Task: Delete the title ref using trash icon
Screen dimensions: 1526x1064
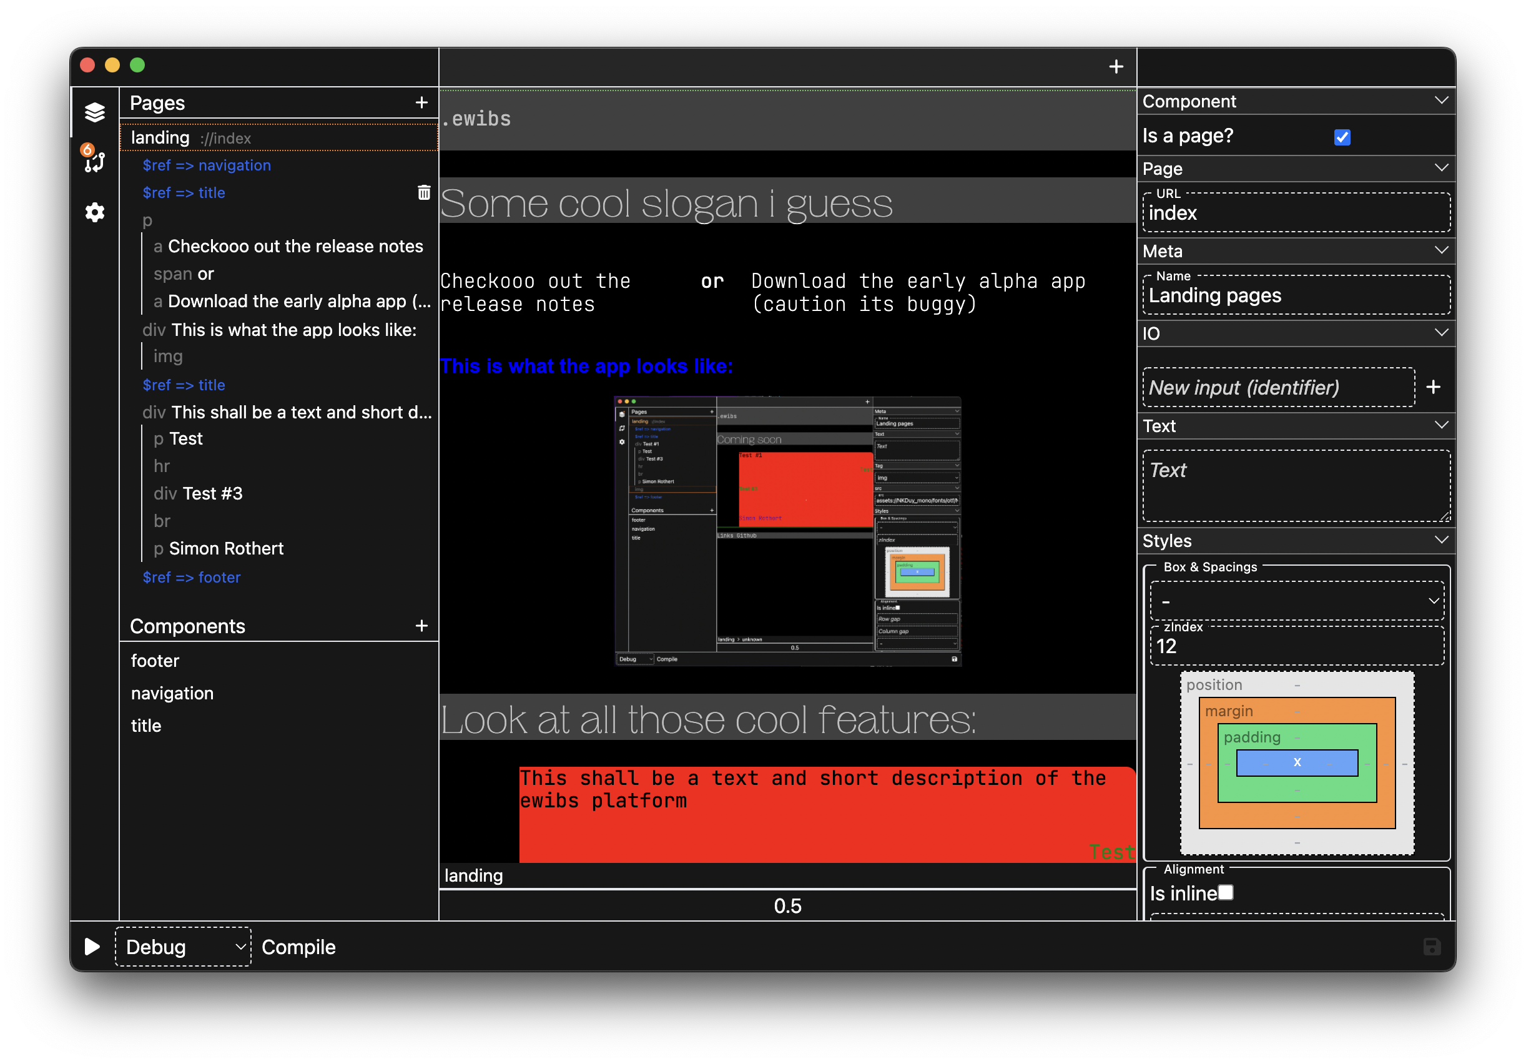Action: click(x=423, y=193)
